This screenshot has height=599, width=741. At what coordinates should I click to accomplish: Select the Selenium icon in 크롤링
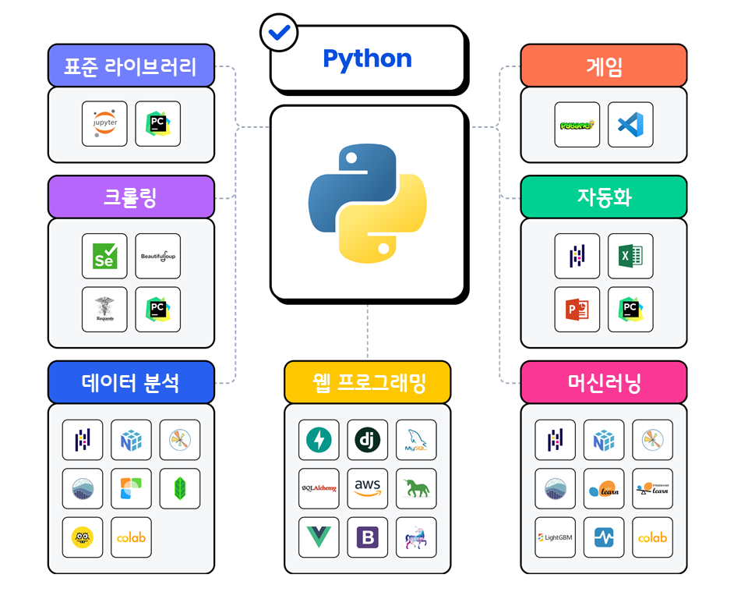tap(104, 256)
